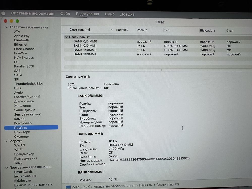Click the pane divider grip dot
The width and height of the screenshot is (252, 189).
162,70
